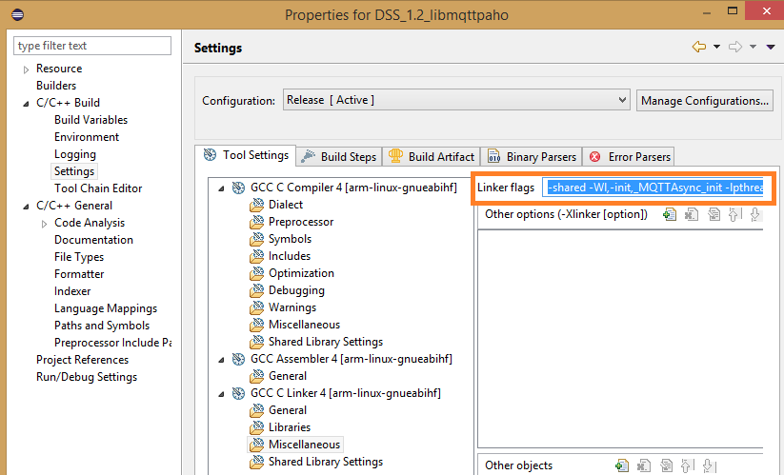
Task: Switch to the Build Steps tab
Action: tap(339, 156)
